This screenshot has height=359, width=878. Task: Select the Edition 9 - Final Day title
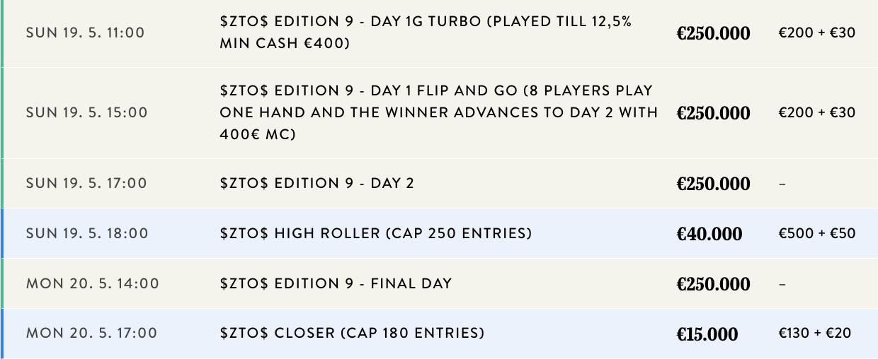tap(336, 283)
